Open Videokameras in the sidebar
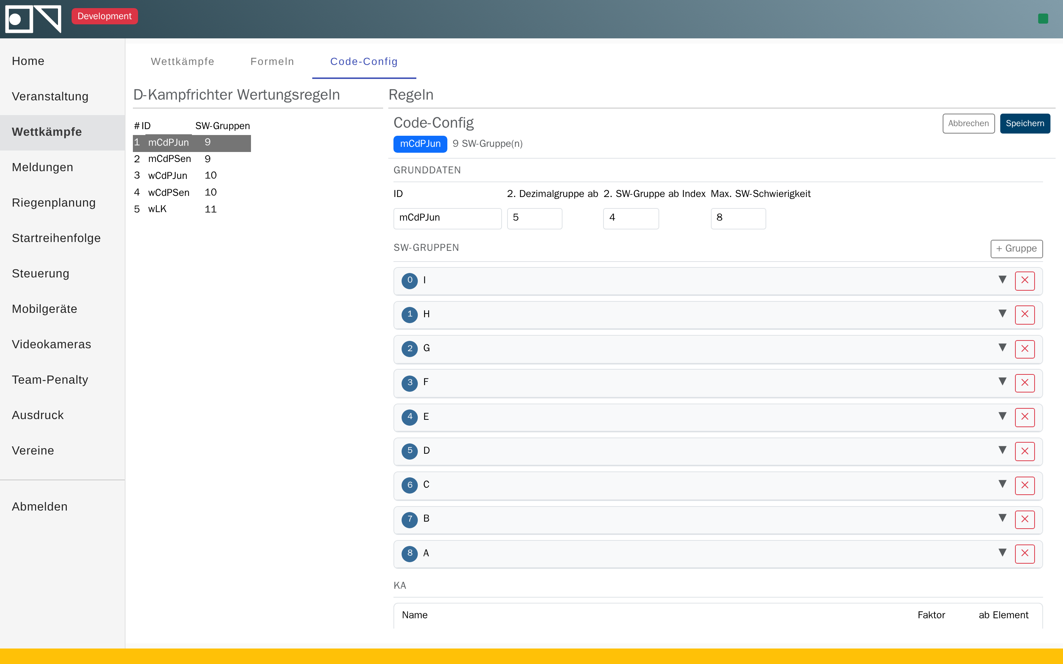This screenshot has width=1063, height=664. 62,345
